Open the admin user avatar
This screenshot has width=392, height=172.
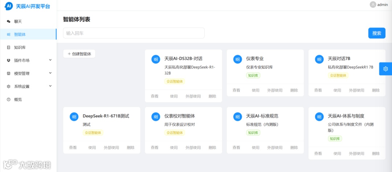373,4
